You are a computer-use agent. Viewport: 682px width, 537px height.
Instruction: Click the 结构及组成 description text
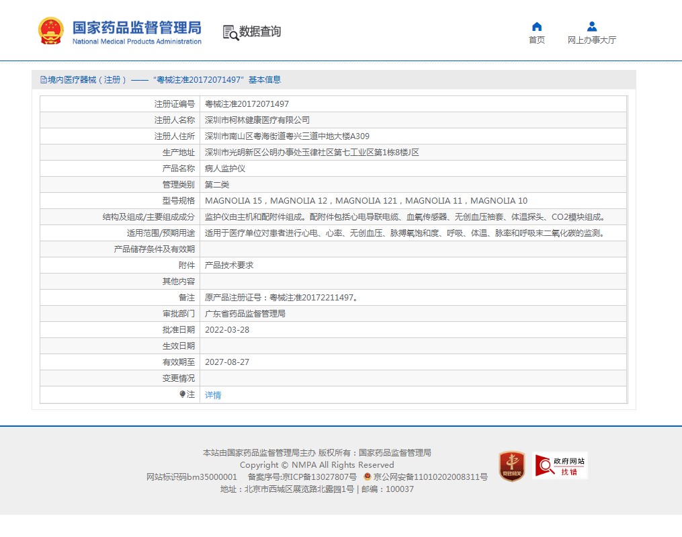[x=405, y=216]
